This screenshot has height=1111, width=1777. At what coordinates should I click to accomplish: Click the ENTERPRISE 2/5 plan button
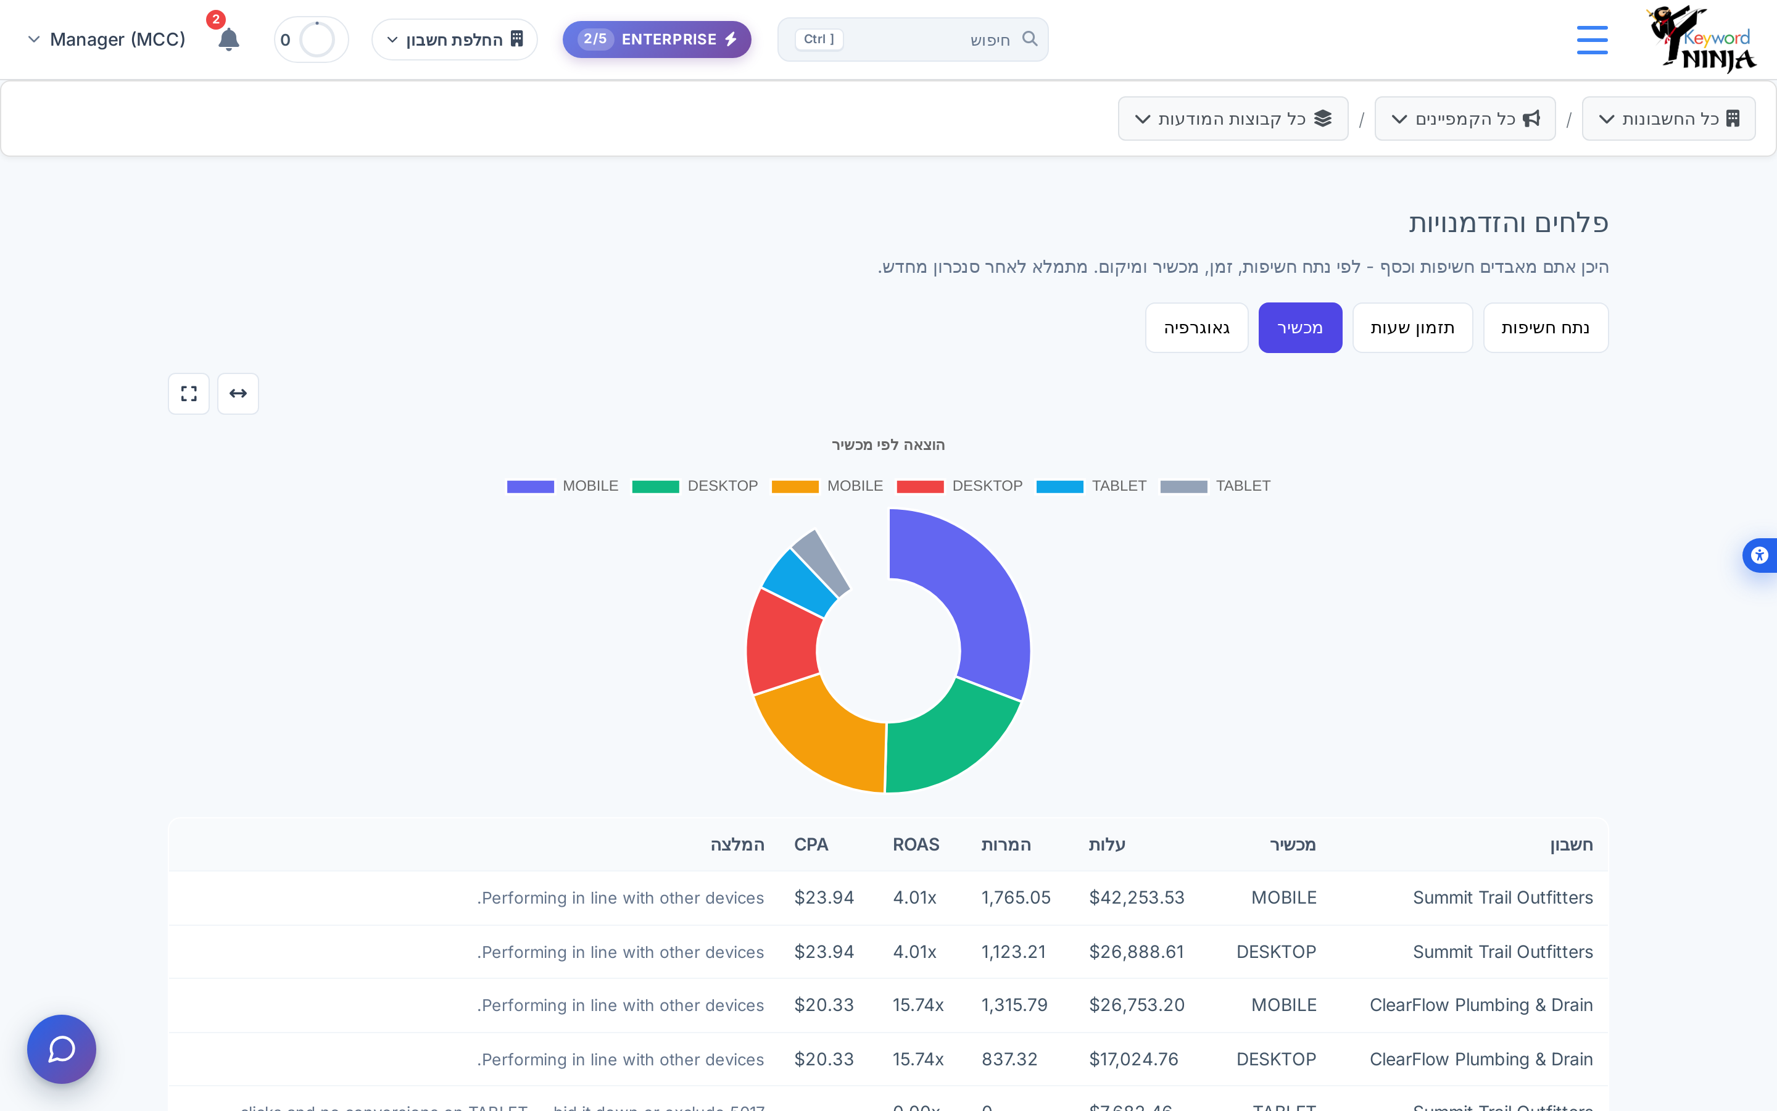pyautogui.click(x=657, y=40)
